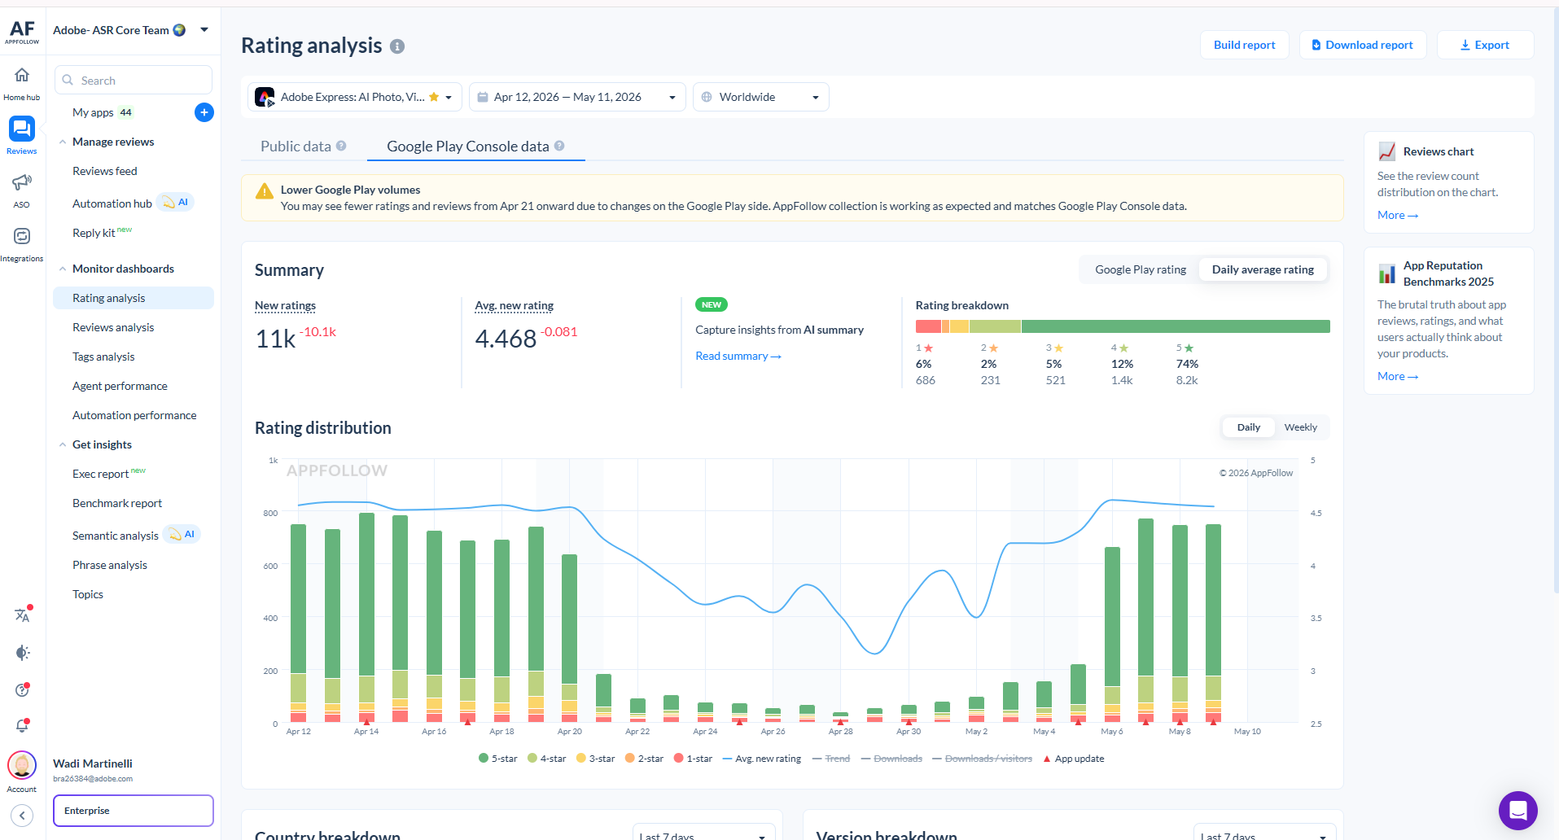Toggle the 1-star legend series
The image size is (1559, 840).
tap(693, 759)
